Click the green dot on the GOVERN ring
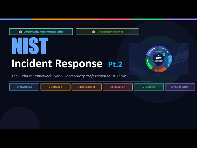This screenshot has height=148, width=197. (x=164, y=55)
